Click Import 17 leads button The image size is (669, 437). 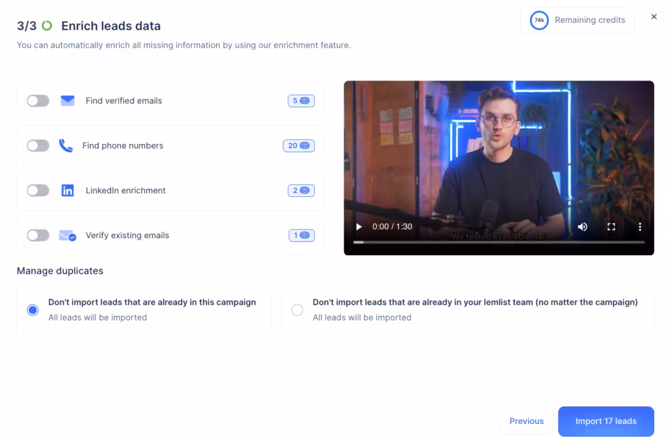click(x=606, y=421)
